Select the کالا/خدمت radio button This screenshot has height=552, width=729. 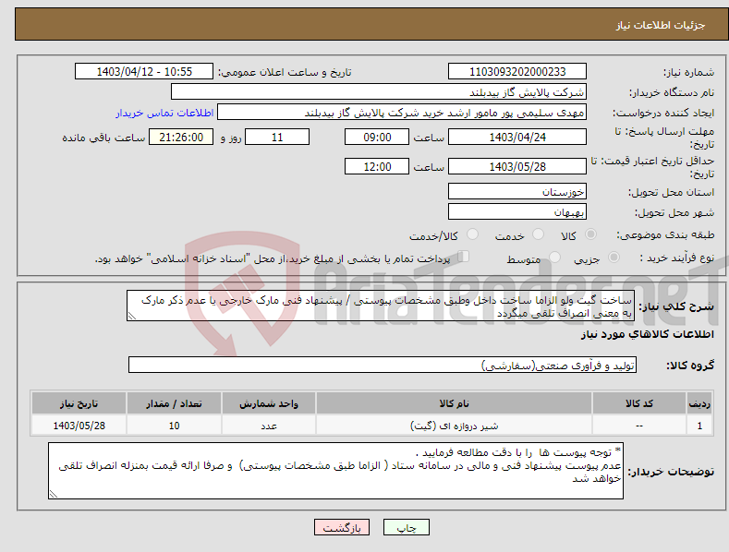click(x=472, y=234)
